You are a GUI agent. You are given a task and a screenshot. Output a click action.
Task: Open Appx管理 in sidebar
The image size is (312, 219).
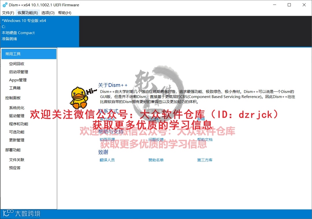18,80
